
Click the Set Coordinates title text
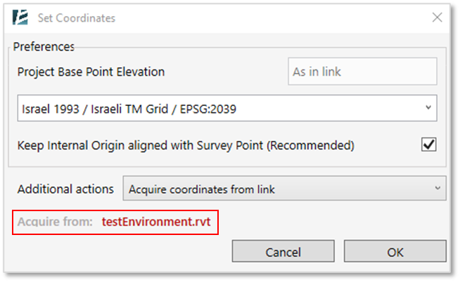click(x=77, y=18)
